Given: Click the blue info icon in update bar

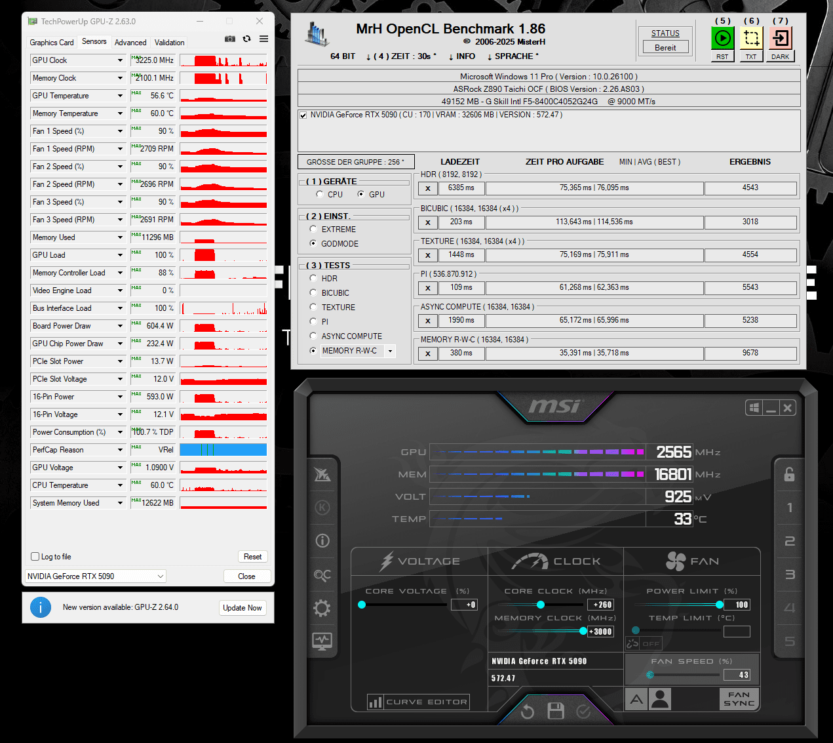Looking at the screenshot, I should pyautogui.click(x=41, y=607).
